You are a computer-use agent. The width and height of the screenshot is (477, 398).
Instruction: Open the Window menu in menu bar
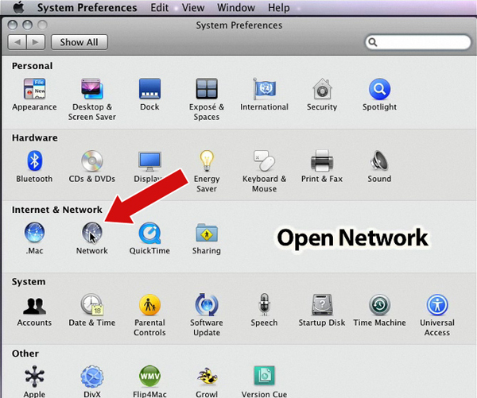click(235, 8)
